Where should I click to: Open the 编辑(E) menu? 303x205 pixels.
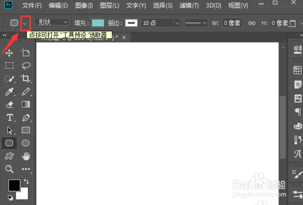58,6
